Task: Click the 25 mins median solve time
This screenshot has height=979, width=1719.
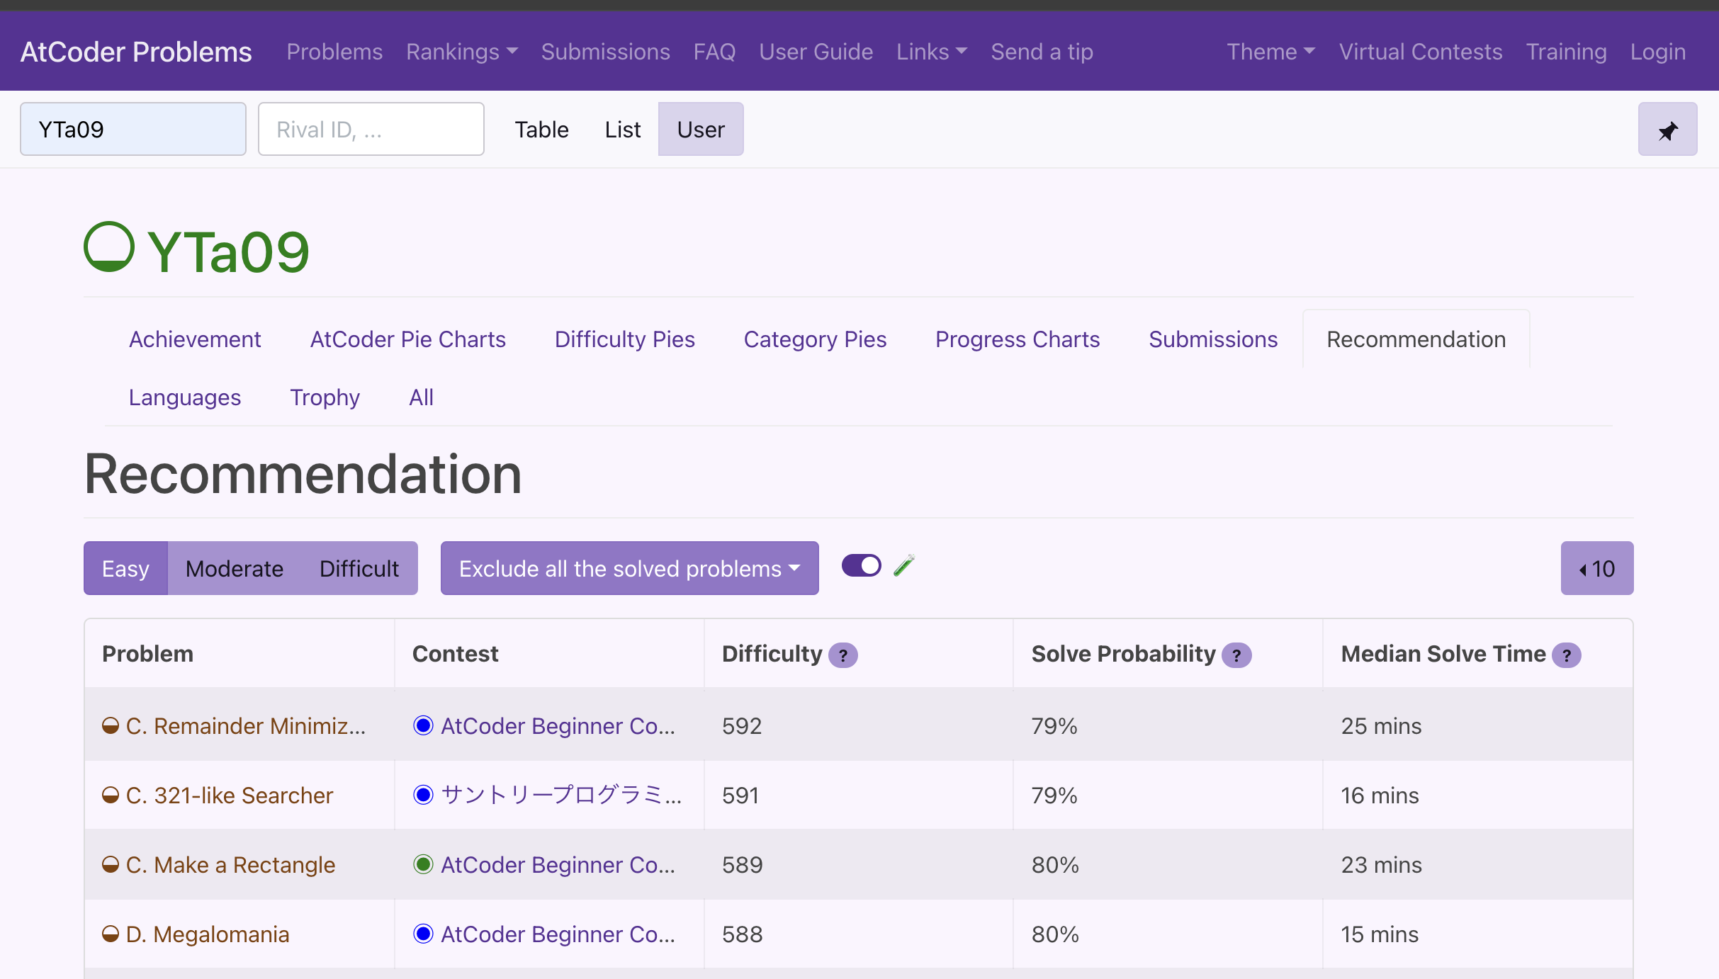Action: coord(1382,725)
